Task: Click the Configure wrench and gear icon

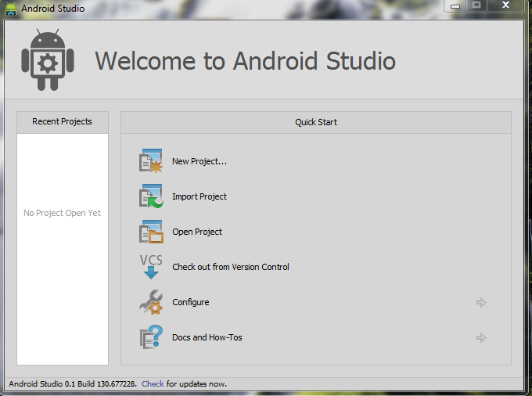Action: pyautogui.click(x=151, y=302)
